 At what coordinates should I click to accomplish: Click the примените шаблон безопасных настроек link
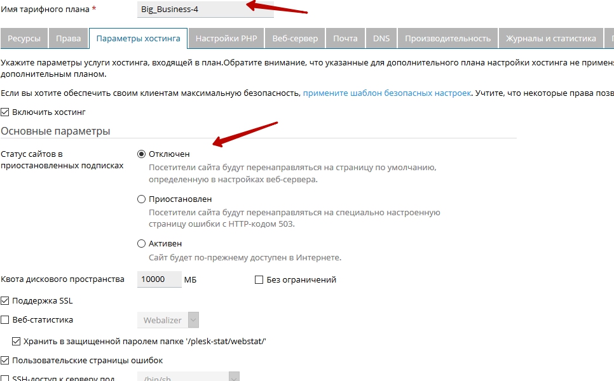386,93
